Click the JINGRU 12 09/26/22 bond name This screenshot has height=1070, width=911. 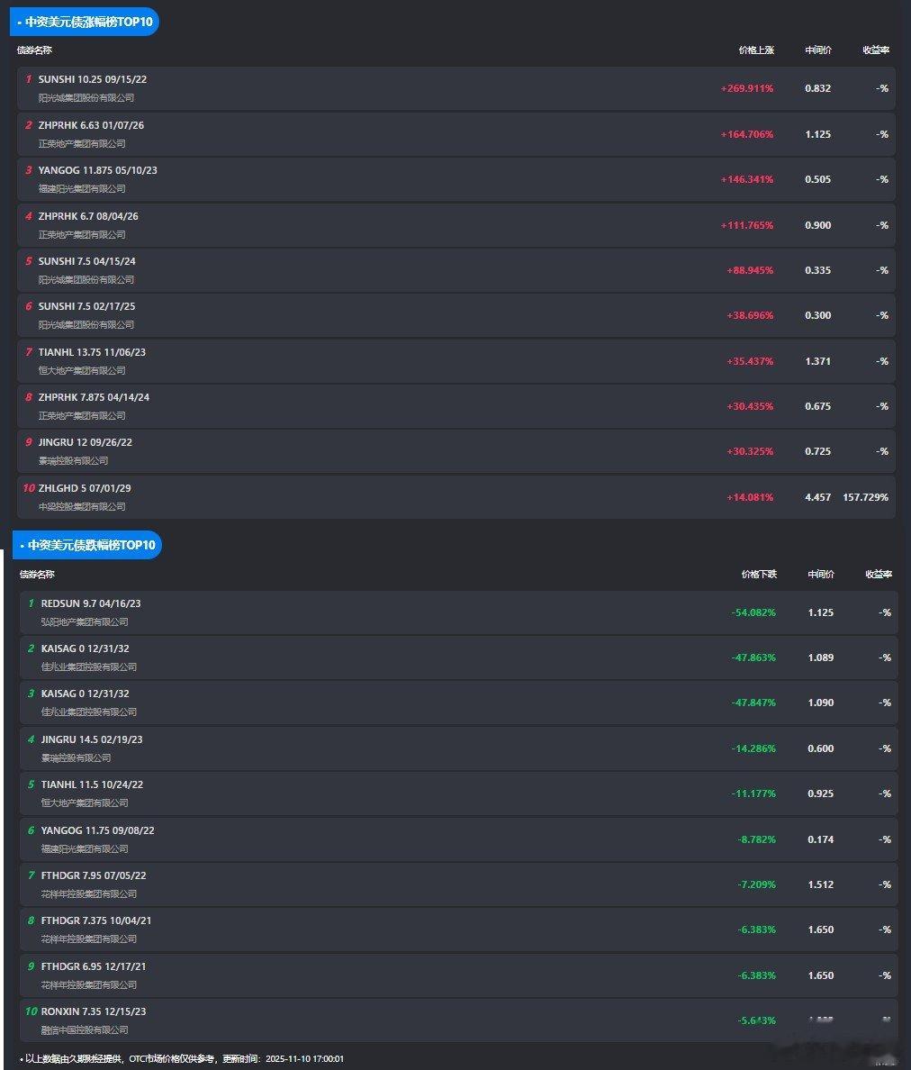coord(86,442)
